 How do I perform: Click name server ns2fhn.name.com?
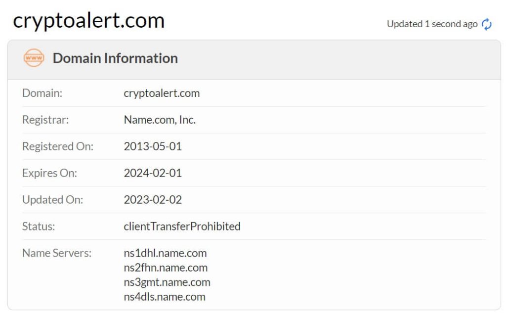[166, 268]
